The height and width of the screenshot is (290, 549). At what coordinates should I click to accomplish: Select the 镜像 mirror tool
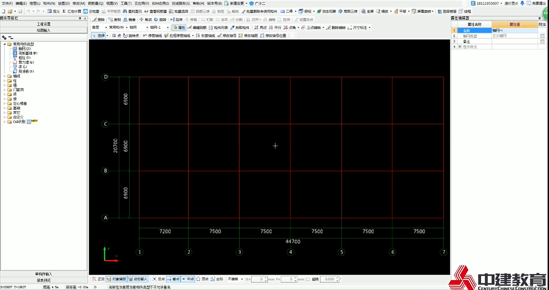[x=129, y=19]
